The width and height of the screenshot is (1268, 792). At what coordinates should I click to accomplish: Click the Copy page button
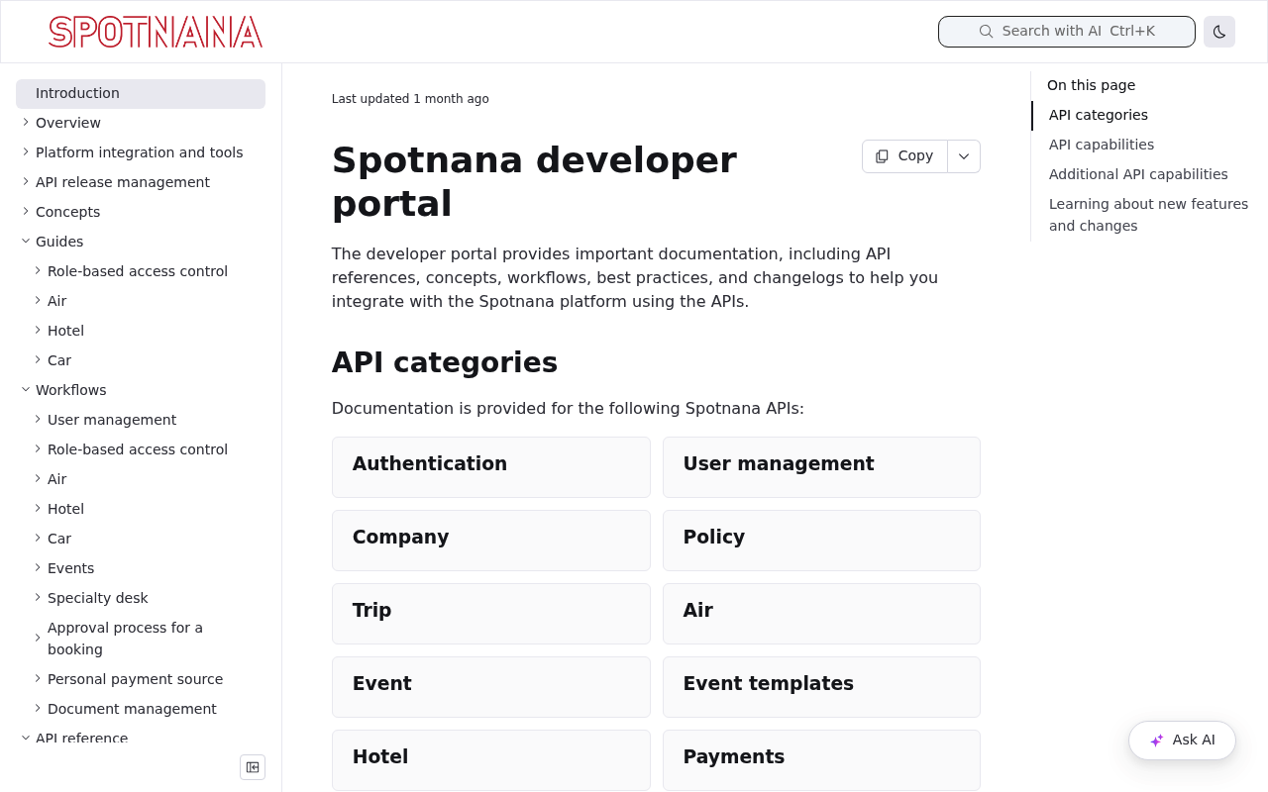pyautogui.click(x=904, y=156)
